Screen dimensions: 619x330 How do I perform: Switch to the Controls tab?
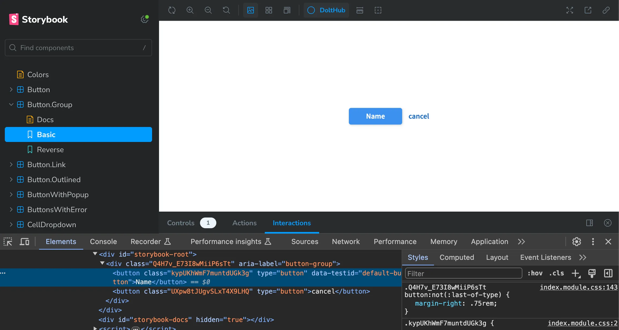pyautogui.click(x=181, y=223)
